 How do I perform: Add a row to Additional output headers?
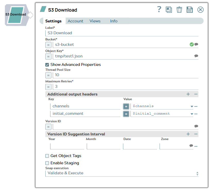tap(188, 94)
